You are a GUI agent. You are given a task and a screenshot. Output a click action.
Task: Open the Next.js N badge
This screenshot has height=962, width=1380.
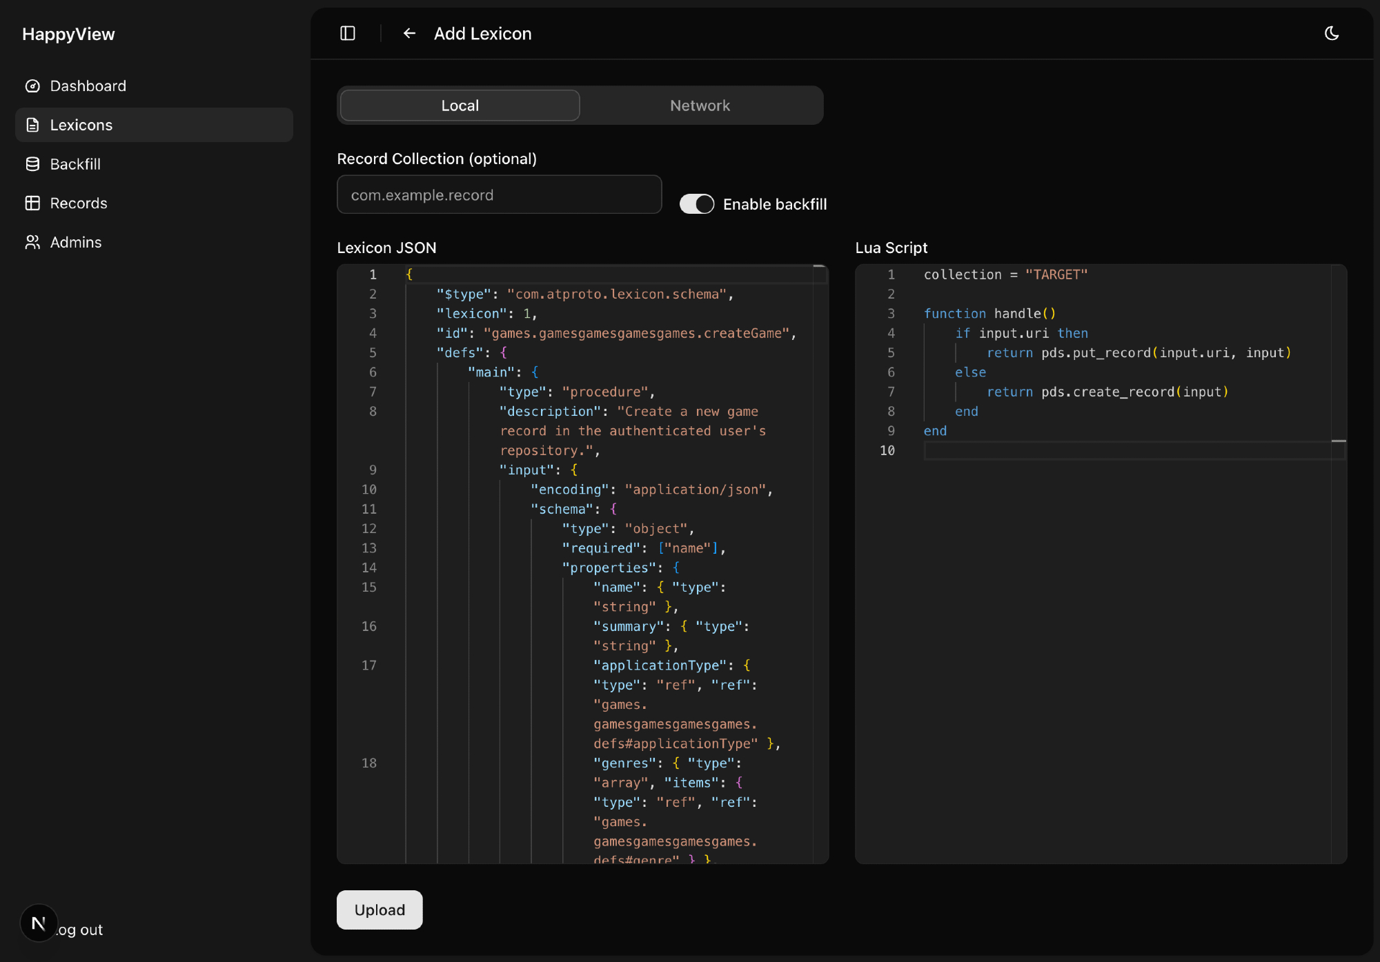click(39, 923)
